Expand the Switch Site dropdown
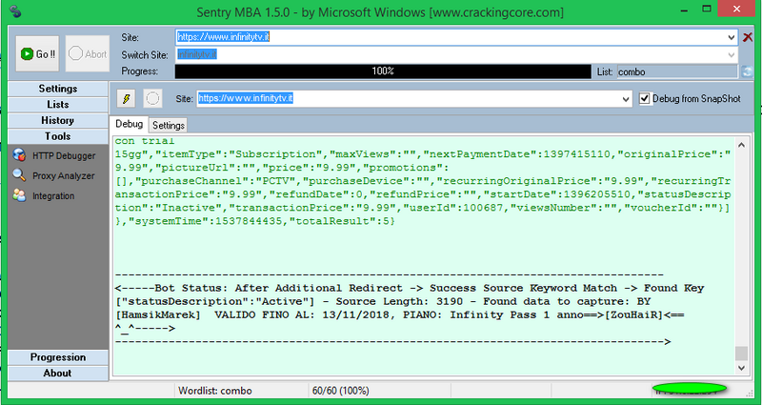This screenshot has width=762, height=405. tap(732, 55)
